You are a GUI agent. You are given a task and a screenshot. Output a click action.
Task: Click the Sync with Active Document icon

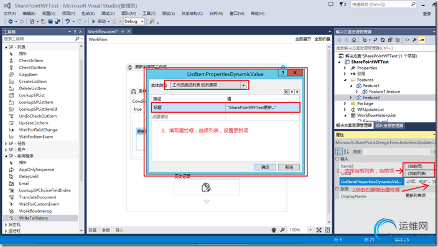(375, 40)
